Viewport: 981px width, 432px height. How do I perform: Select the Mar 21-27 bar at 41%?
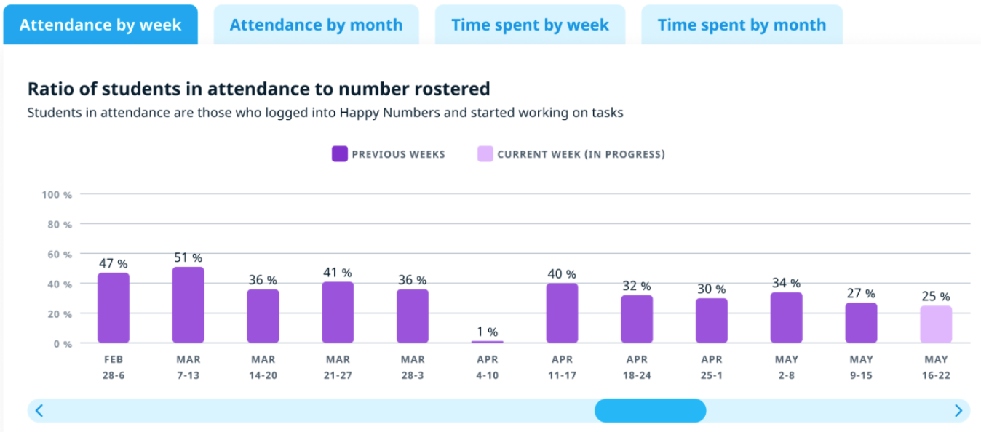click(338, 313)
